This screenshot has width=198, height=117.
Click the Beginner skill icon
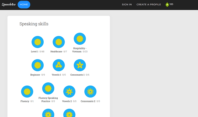tap(37, 65)
